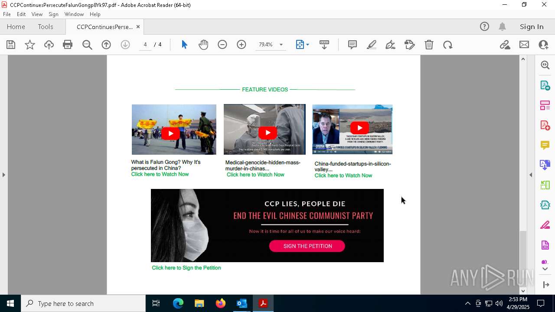
Task: Click the SIGN THE PETITION button
Action: [307, 246]
